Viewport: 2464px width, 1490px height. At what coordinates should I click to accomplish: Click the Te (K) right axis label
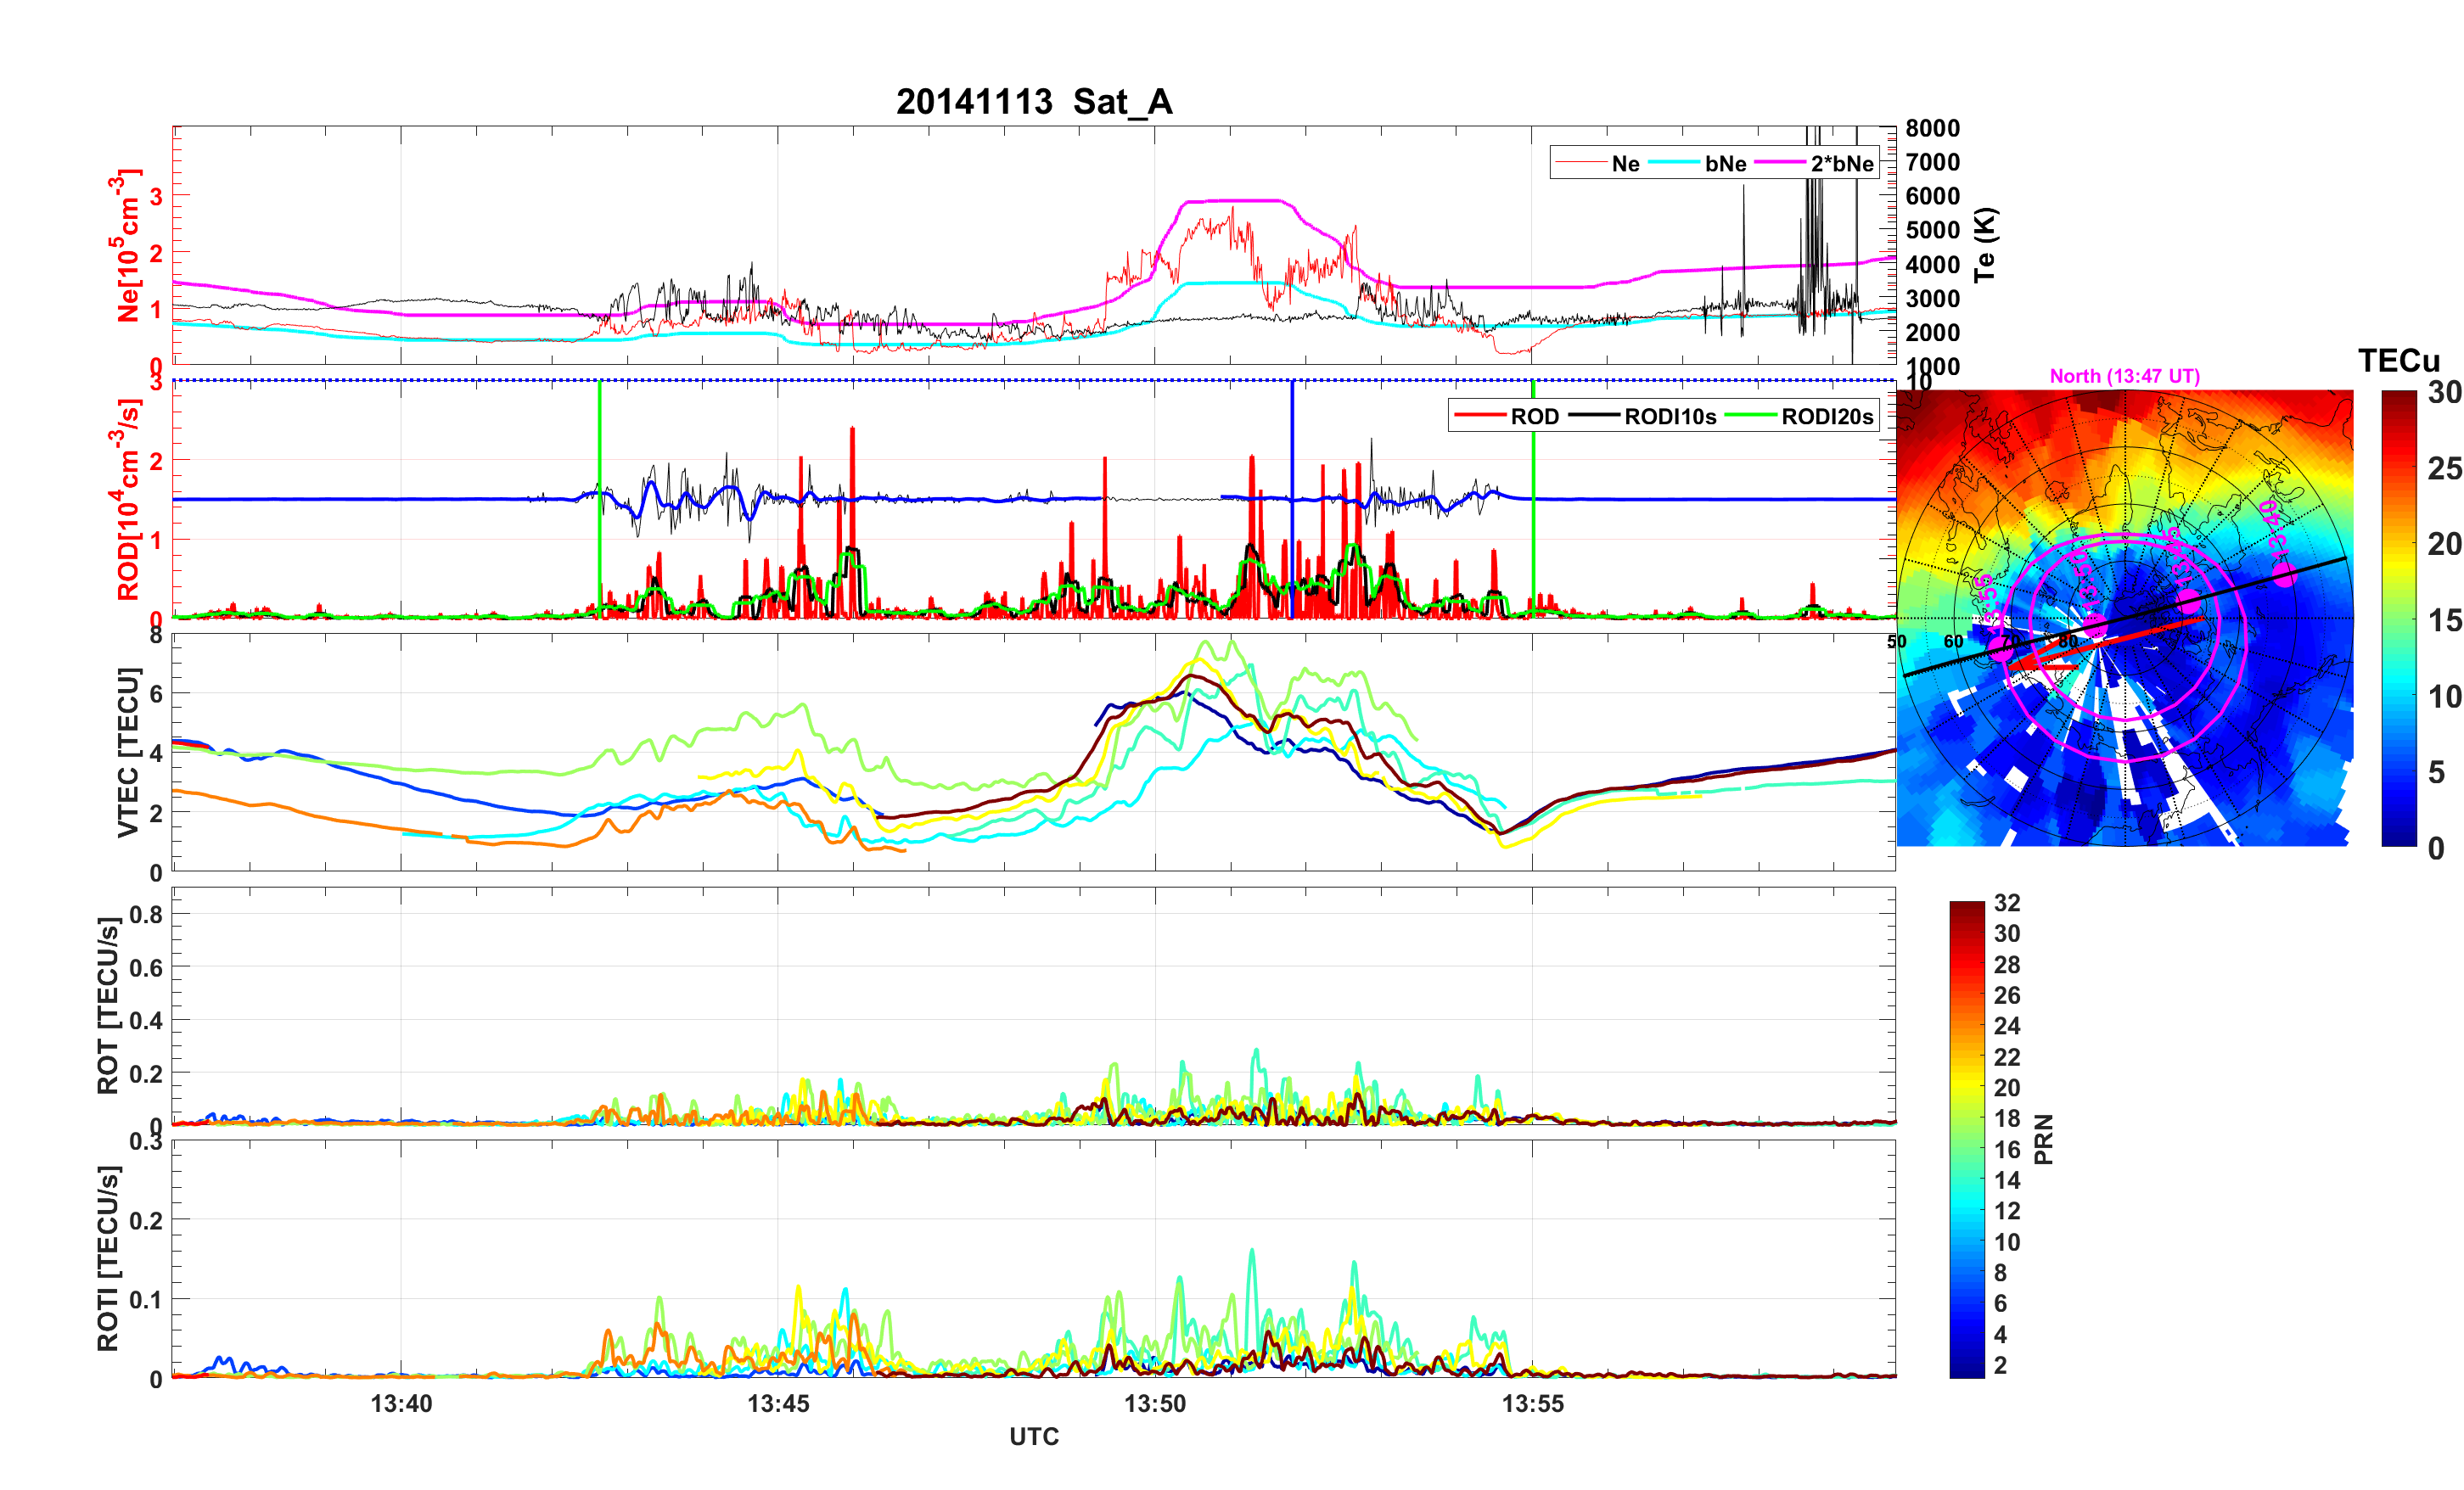(x=1985, y=245)
